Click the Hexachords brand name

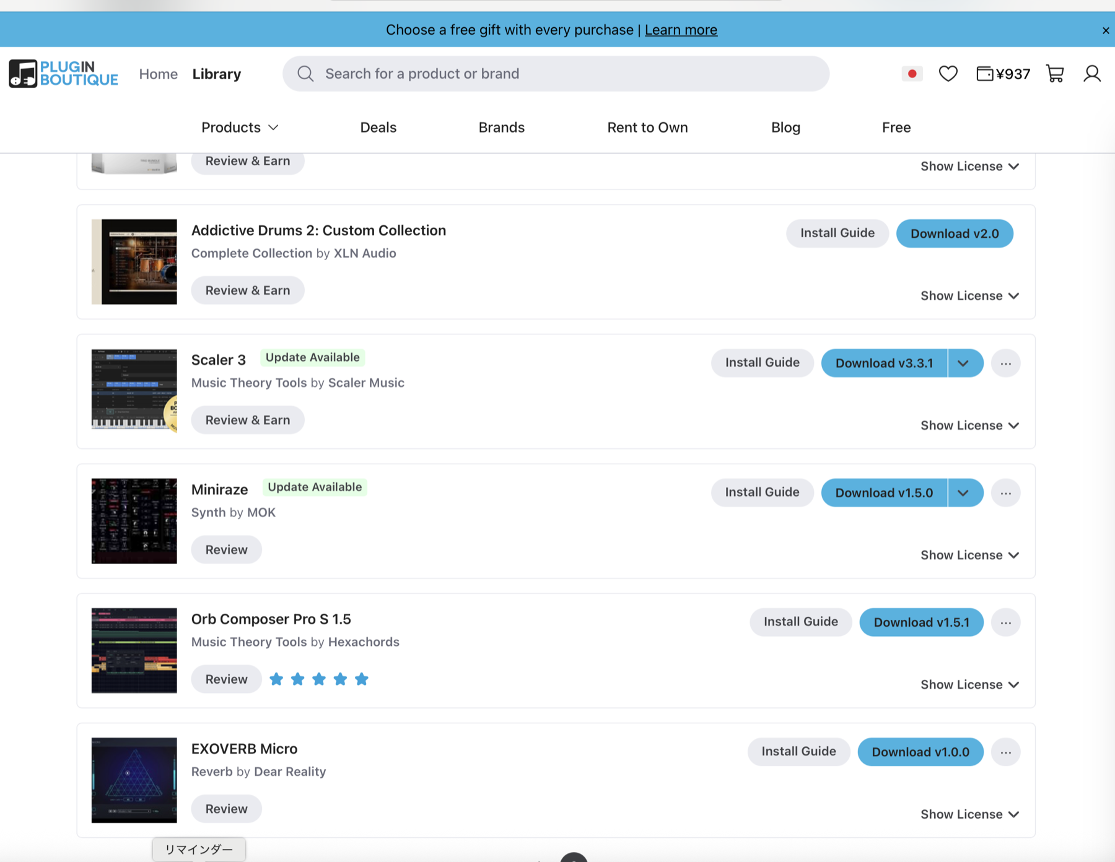(364, 642)
